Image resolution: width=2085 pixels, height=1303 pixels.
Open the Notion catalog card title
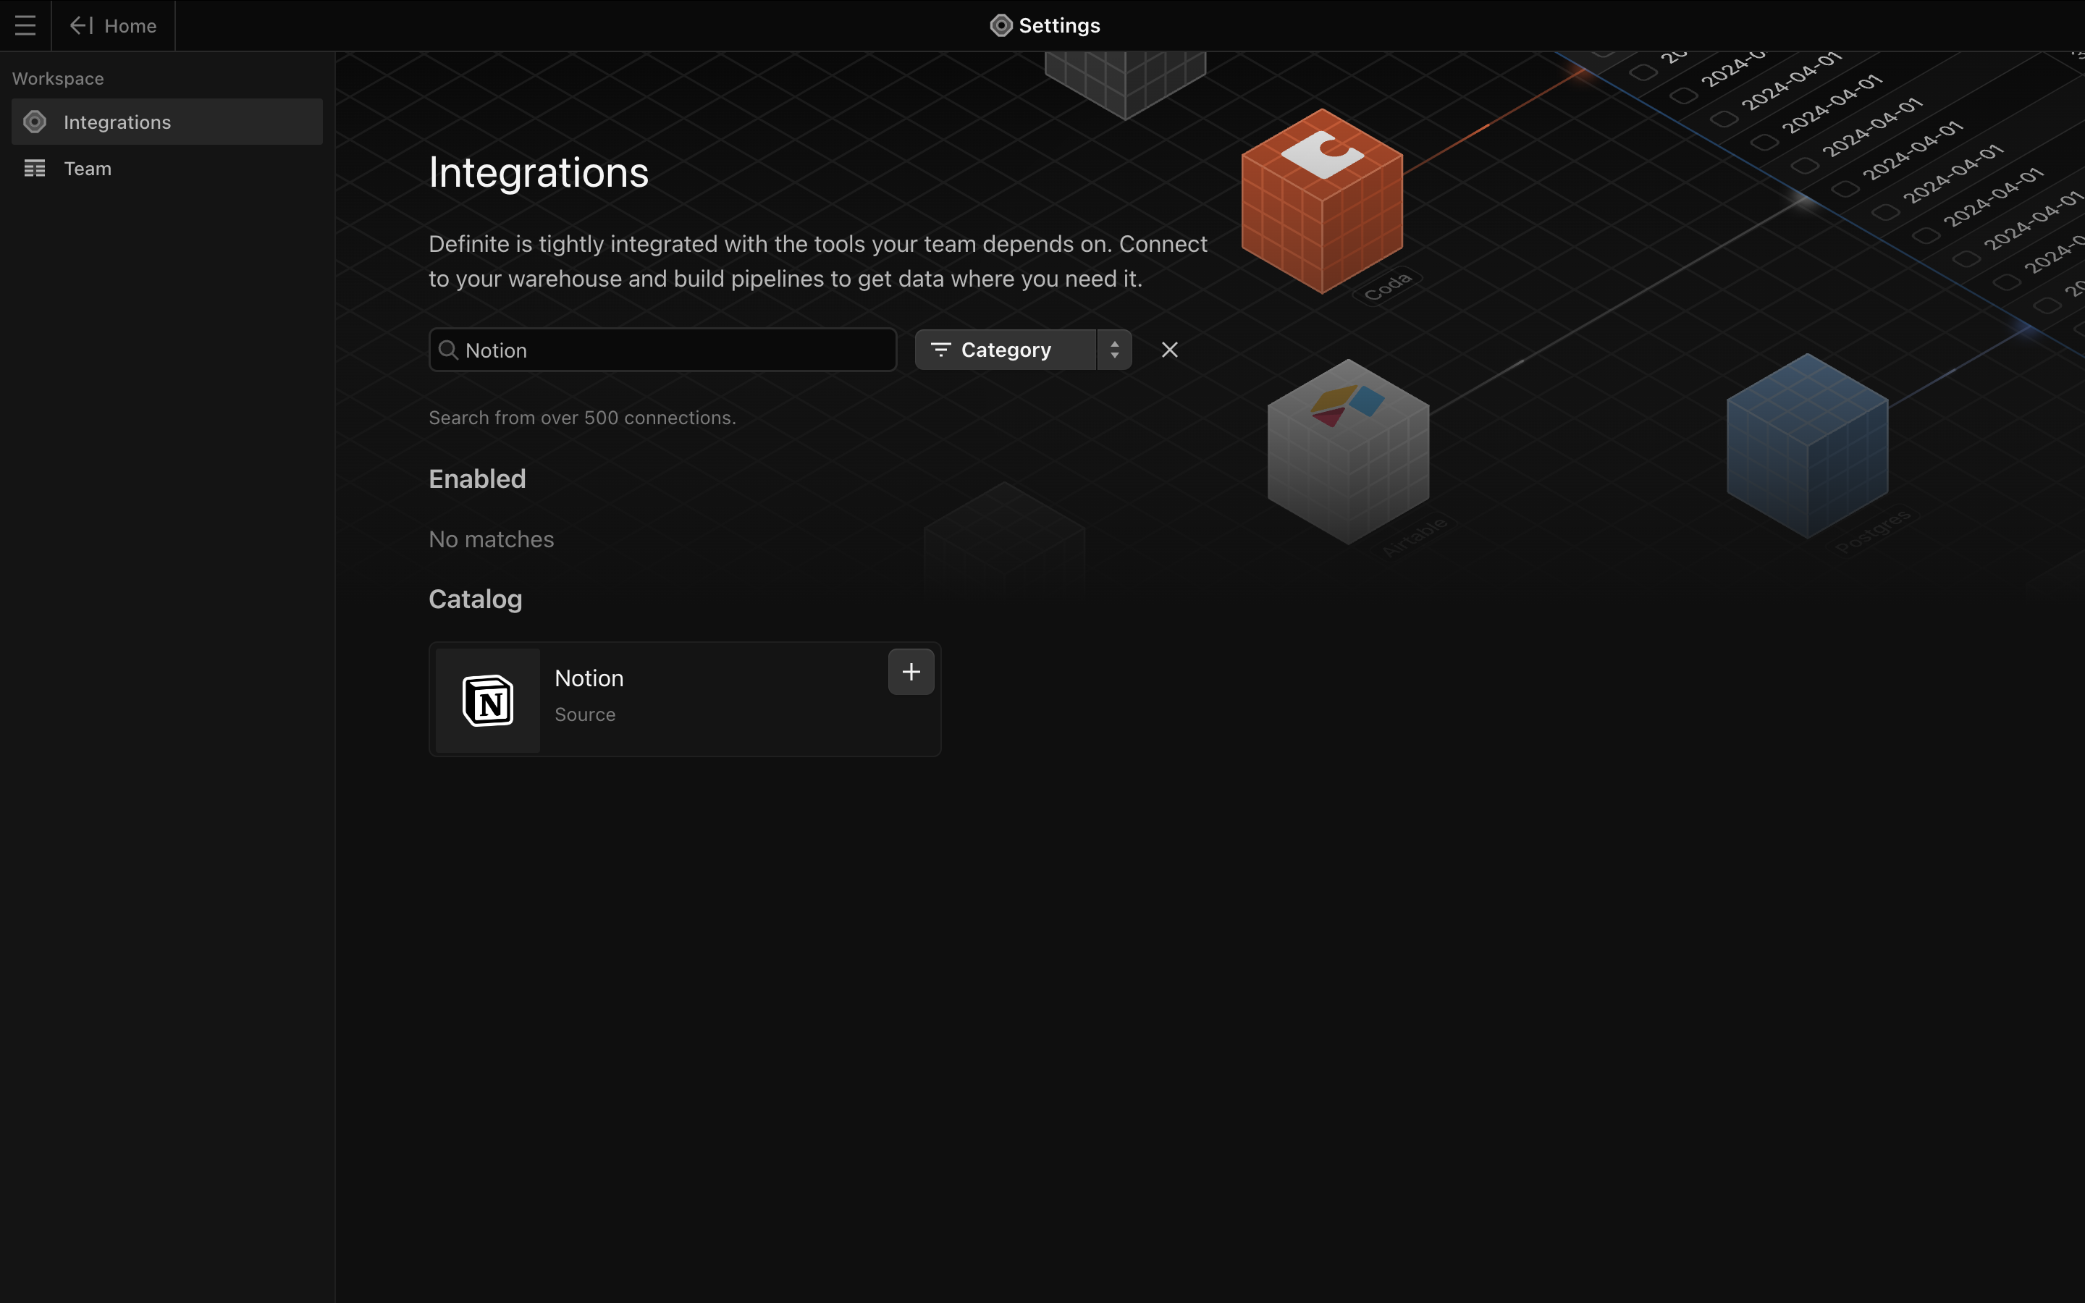(x=589, y=679)
